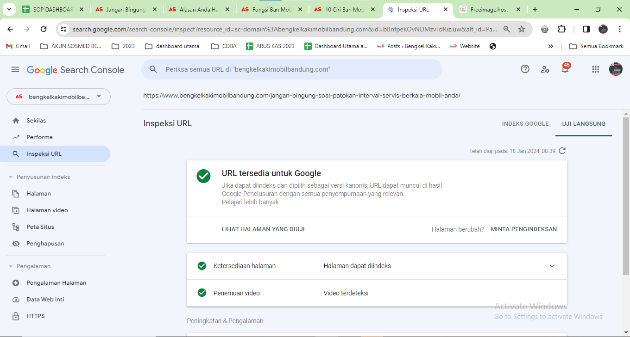Click the Chrome address bar URL
This screenshot has height=337, width=630.
coord(285,29)
